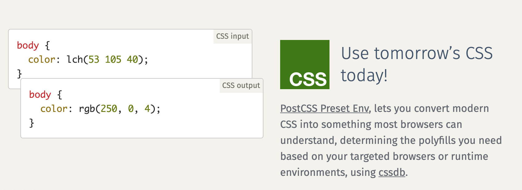Open the PostCSS Preset Env link
Screen dimensions: 522x190
324,109
